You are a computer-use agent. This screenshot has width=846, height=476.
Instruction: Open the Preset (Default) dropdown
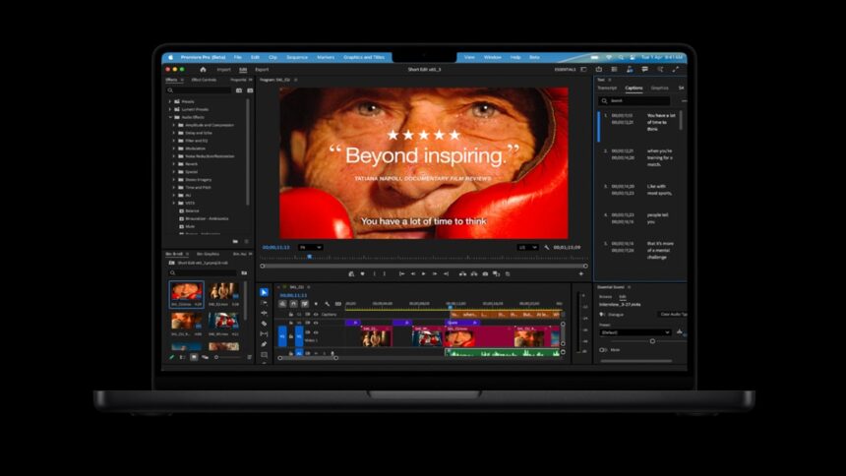pos(635,332)
